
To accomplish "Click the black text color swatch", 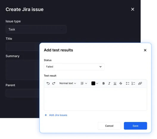I will click(x=93, y=83).
